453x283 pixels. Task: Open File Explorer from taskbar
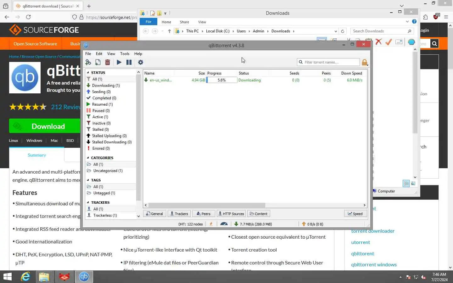44,277
